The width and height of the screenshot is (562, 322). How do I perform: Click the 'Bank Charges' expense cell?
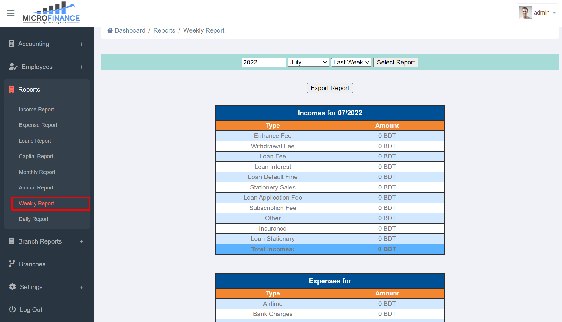pos(273,314)
